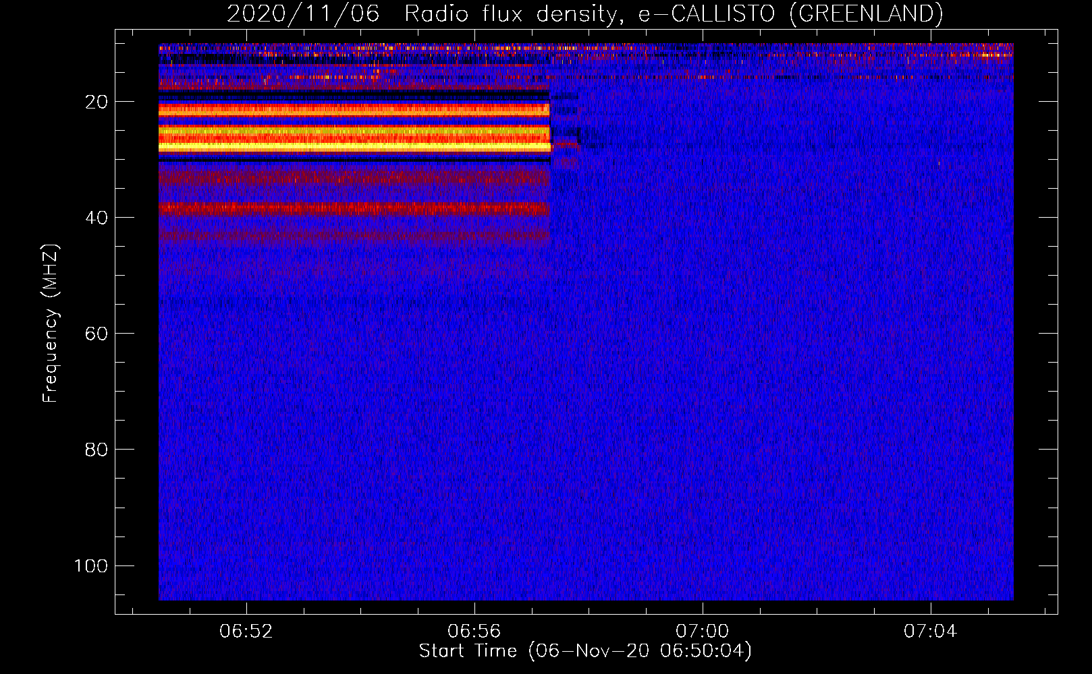The width and height of the screenshot is (1092, 674).
Task: Click the red emission band just below 40 MHz
Action: pos(354,208)
